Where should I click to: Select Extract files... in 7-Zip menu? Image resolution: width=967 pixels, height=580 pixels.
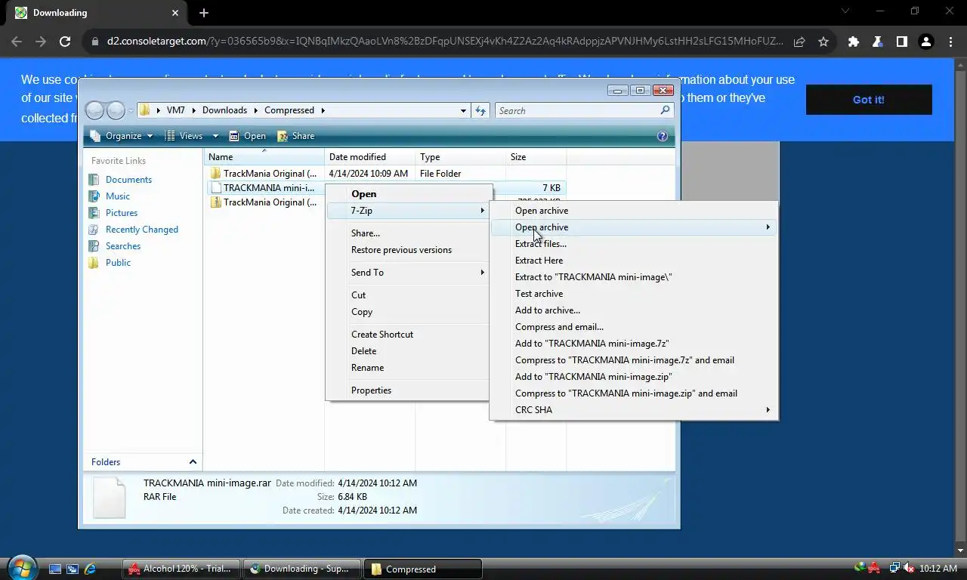[x=541, y=244]
